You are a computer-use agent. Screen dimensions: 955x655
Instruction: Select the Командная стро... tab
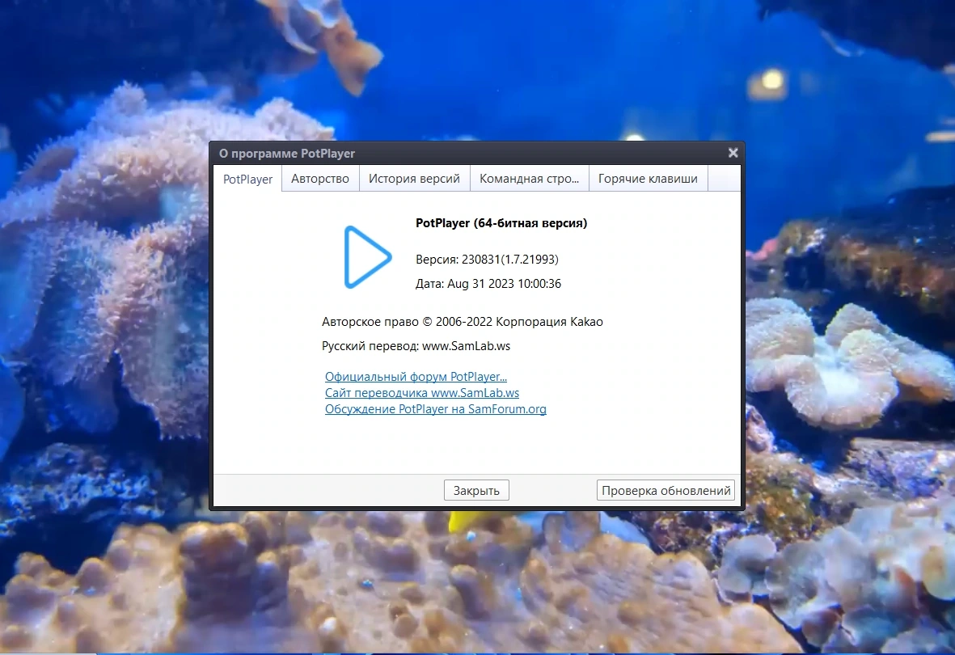pos(529,179)
